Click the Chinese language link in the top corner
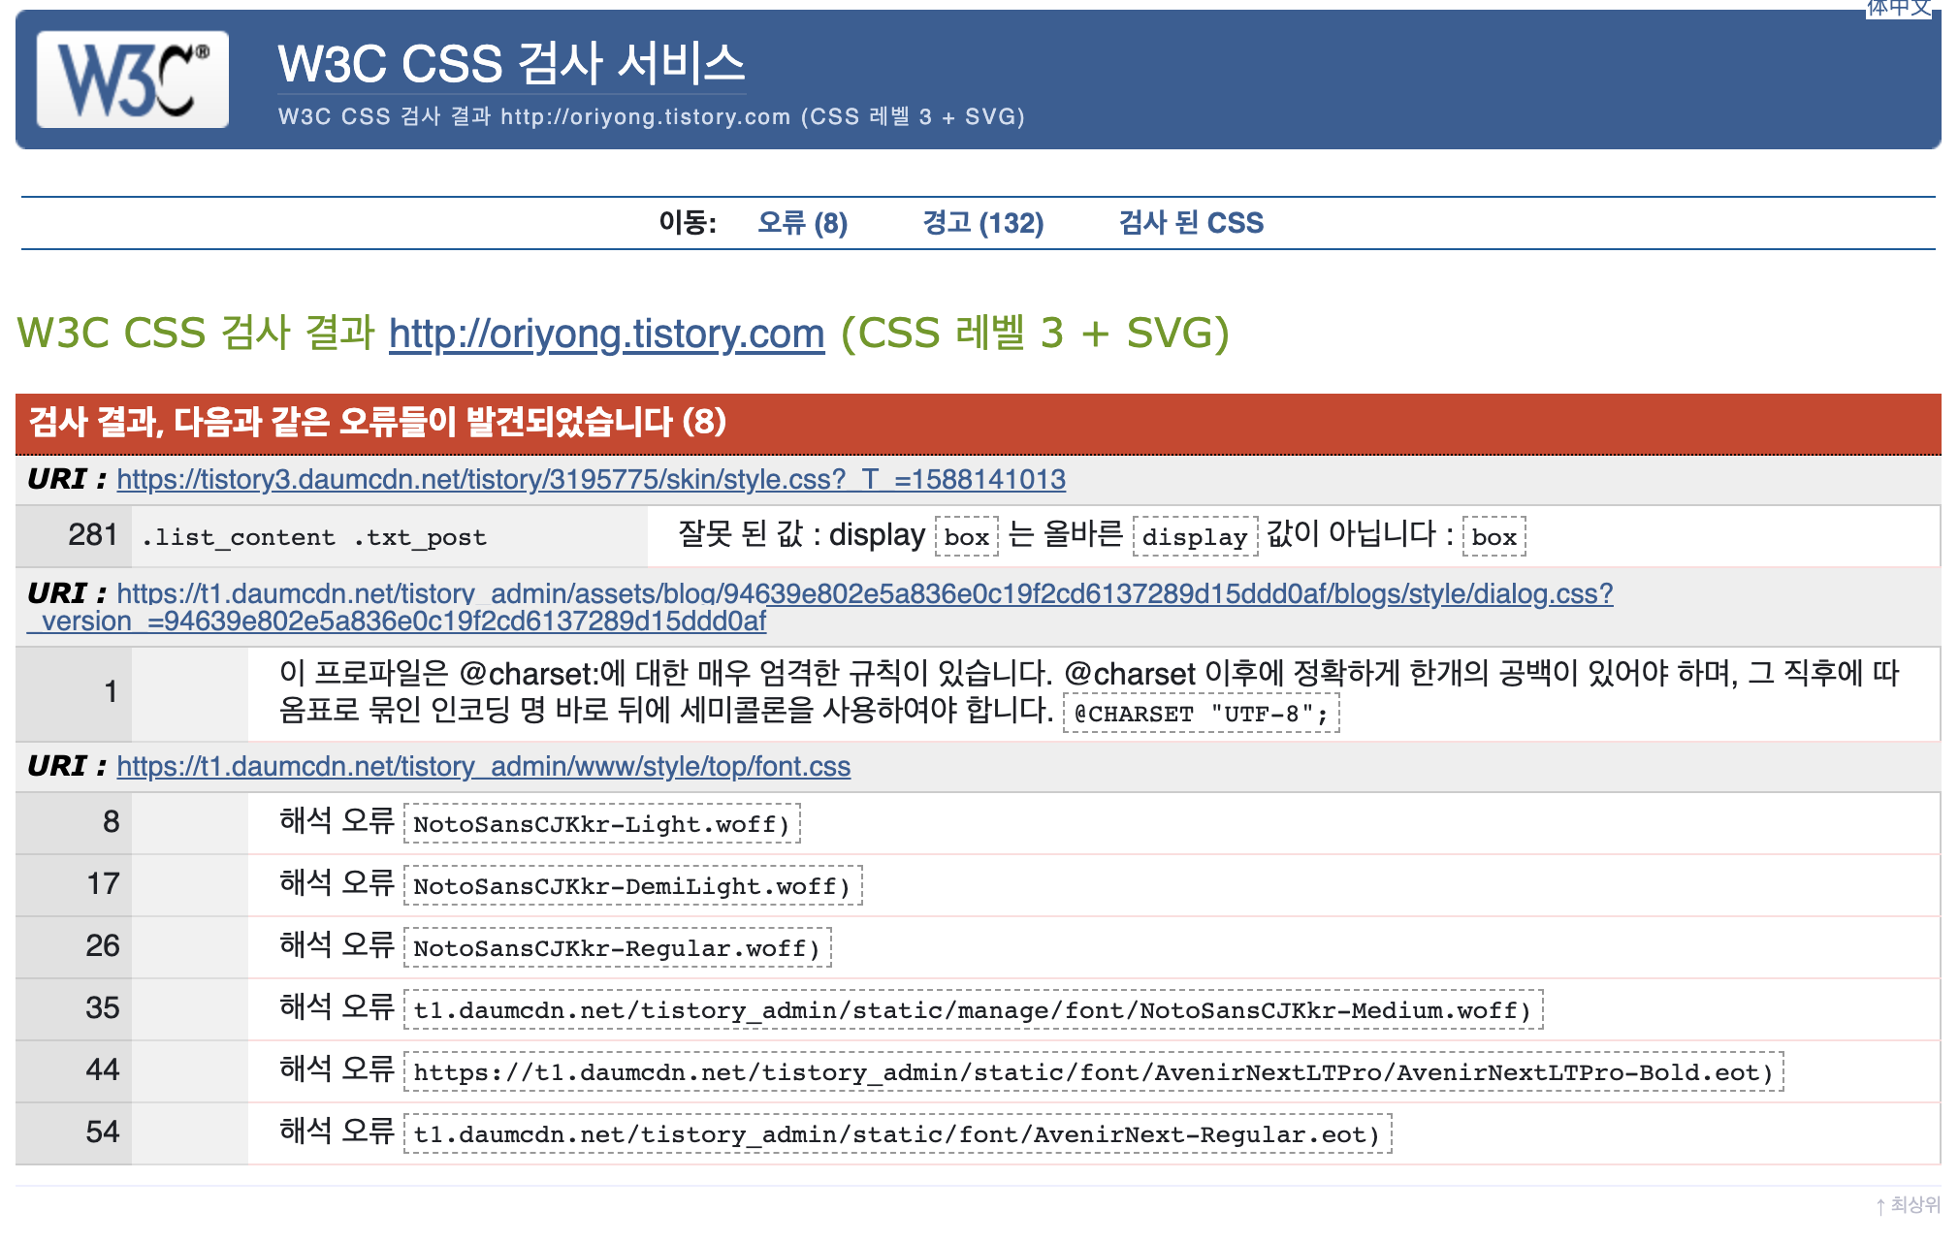 pyautogui.click(x=1898, y=8)
